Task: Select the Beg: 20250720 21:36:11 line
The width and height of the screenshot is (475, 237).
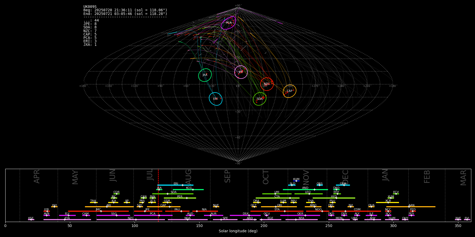Action: (x=125, y=10)
